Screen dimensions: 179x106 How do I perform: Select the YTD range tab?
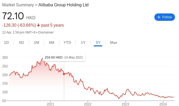(x=67, y=42)
